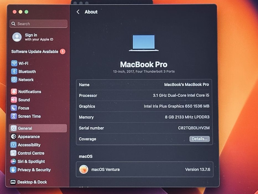Select Control Centre label in sidebar
This screenshot has height=194, width=258.
[31, 153]
